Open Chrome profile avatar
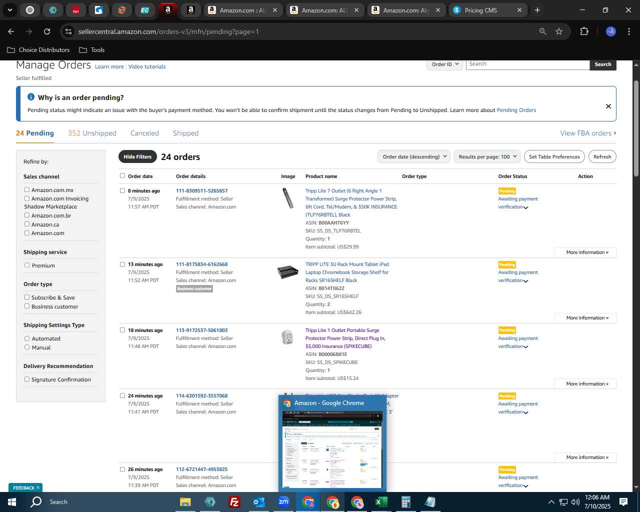Screen dimensions: 640x512 tap(610, 31)
